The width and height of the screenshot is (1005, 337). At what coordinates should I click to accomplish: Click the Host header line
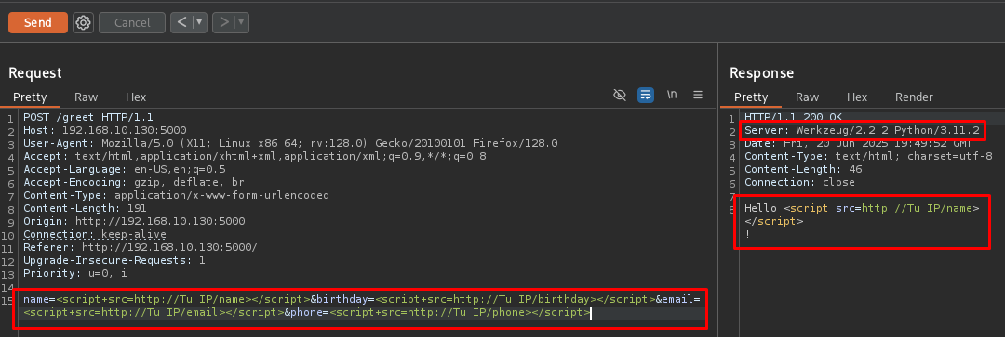pos(105,131)
